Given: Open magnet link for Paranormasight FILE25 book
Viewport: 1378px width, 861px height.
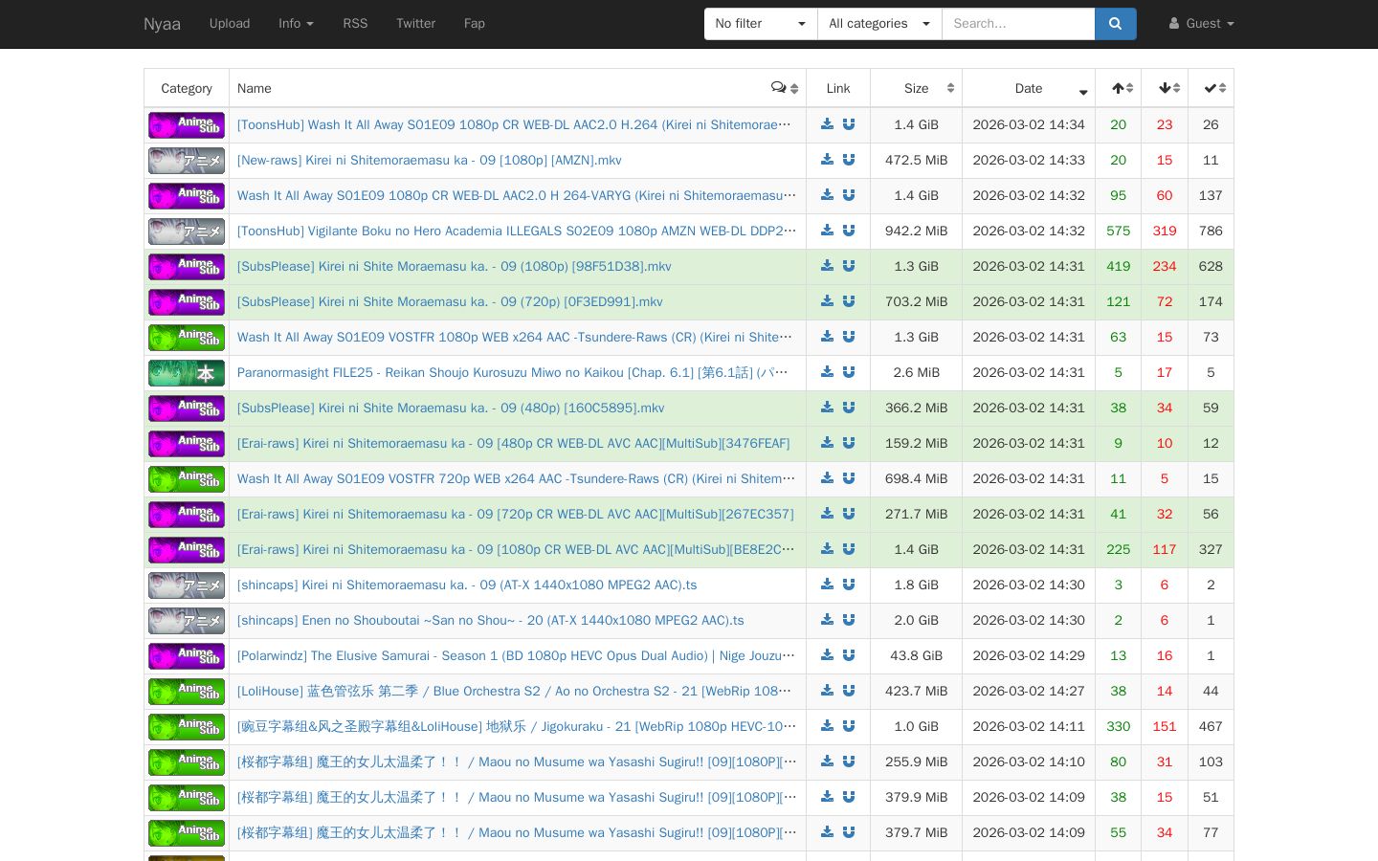Looking at the screenshot, I should (x=849, y=372).
